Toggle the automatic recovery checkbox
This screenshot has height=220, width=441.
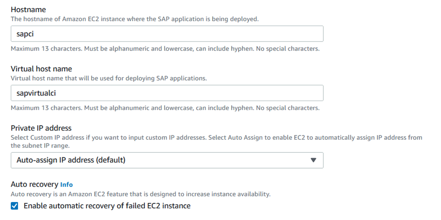15,206
